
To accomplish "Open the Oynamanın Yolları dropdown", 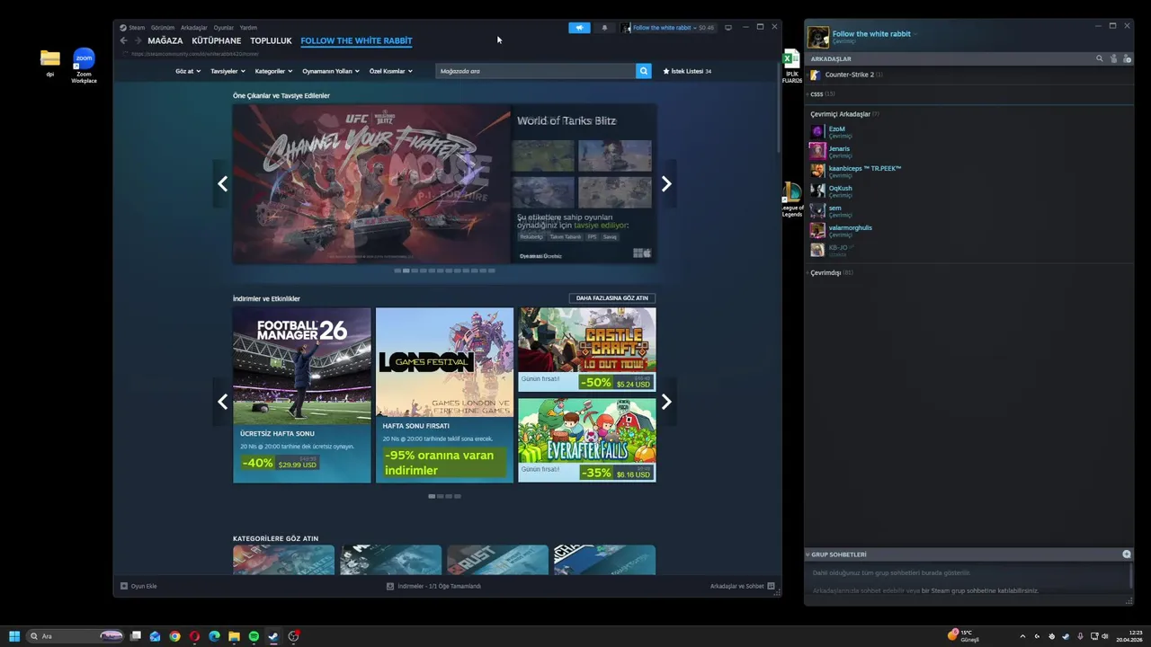I will click(x=330, y=71).
